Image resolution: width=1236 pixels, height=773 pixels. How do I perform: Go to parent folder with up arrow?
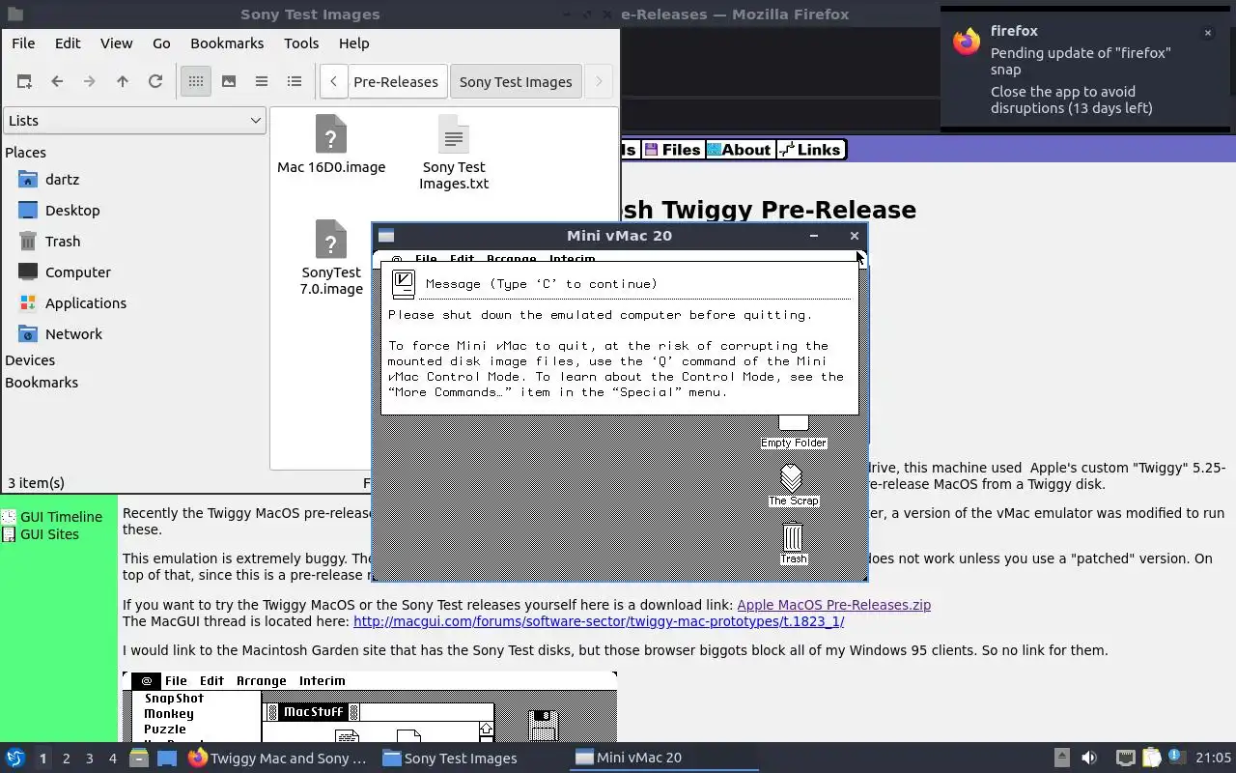click(x=123, y=82)
